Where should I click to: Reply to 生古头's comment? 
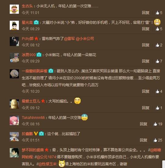click(x=146, y=13)
